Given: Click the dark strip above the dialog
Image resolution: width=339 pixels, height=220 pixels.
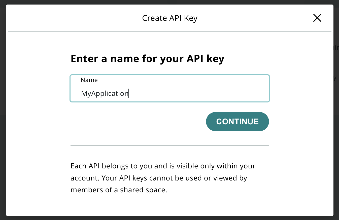Looking at the screenshot, I should click(x=169, y=2).
